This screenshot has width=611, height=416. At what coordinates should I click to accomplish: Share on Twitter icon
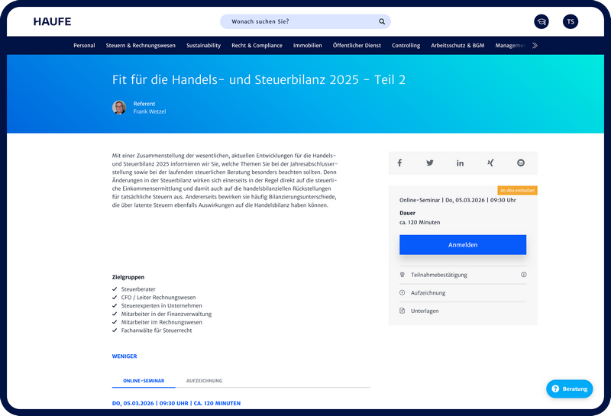pos(430,163)
